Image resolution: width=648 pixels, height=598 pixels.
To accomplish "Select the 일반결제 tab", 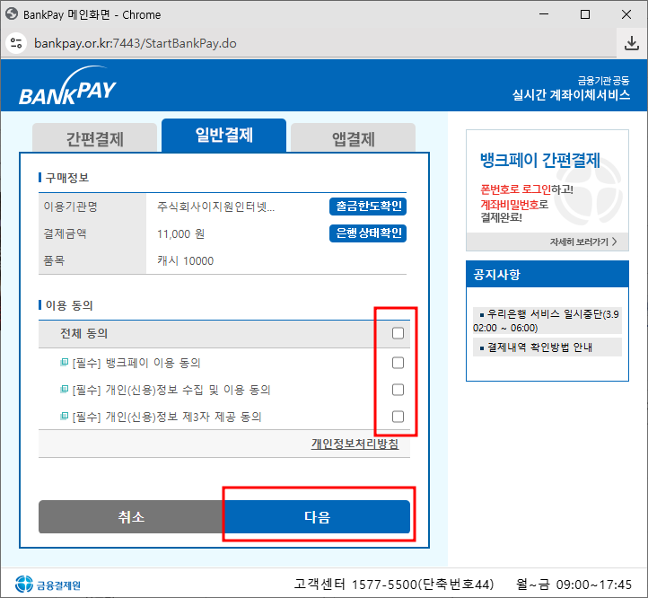I will coord(223,136).
